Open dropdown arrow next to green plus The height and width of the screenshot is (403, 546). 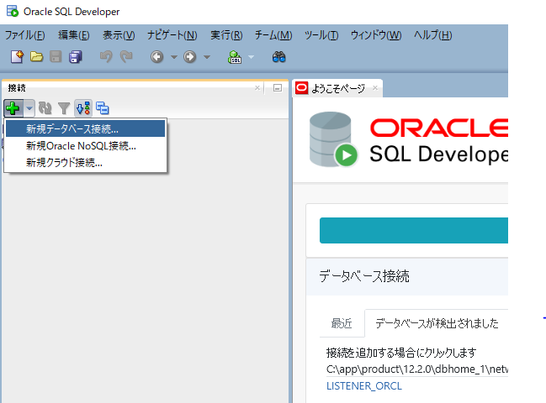coord(29,108)
